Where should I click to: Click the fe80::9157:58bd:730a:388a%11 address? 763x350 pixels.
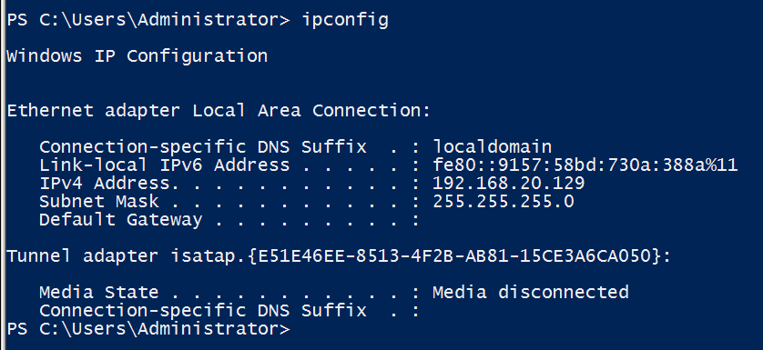pyautogui.click(x=585, y=165)
